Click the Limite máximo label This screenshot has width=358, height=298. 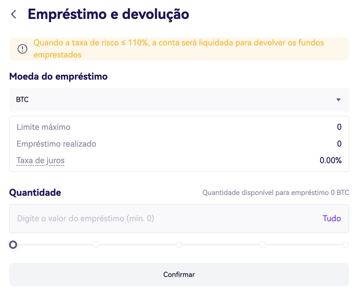coord(43,127)
